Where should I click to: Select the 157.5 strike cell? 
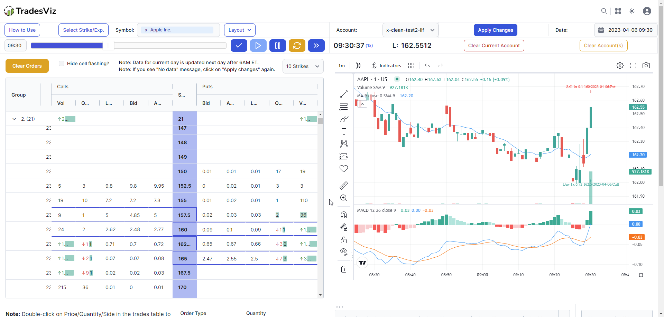tap(185, 215)
